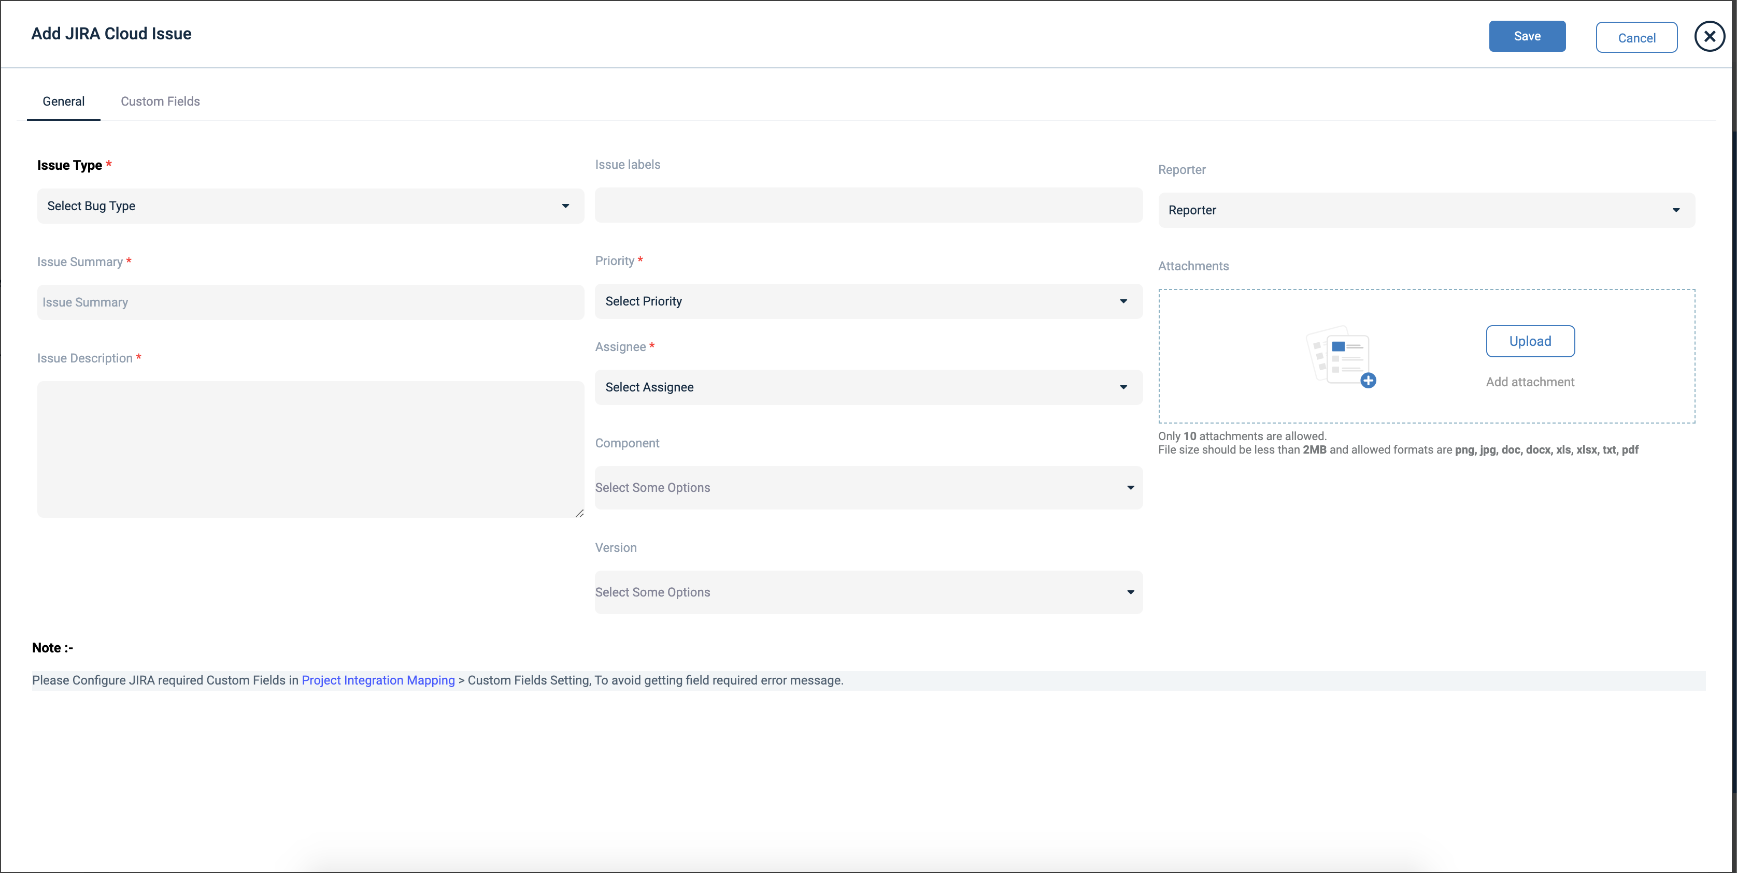This screenshot has width=1737, height=873.
Task: Click into the Issue Description text area
Action: pos(310,449)
